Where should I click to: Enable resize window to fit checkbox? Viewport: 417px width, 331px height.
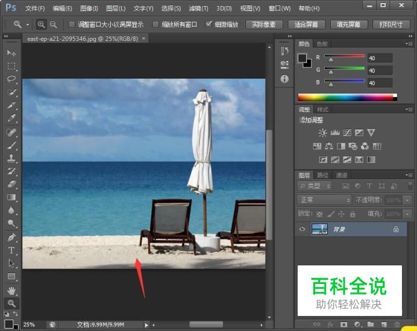(x=72, y=25)
